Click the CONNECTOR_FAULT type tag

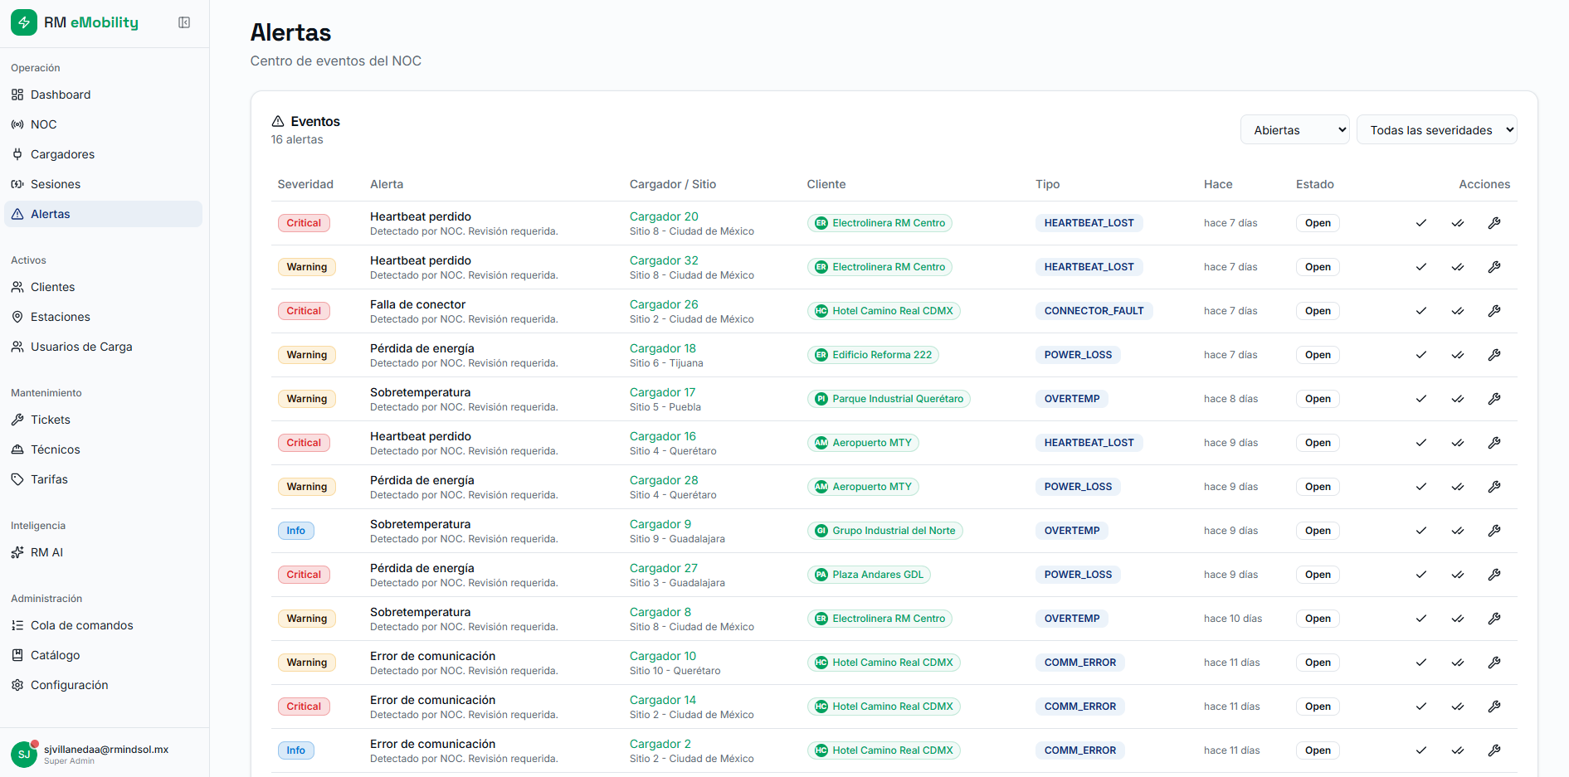tap(1094, 311)
